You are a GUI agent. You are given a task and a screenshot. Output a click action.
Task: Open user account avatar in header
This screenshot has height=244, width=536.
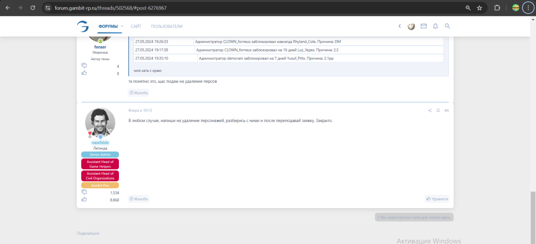point(411,26)
